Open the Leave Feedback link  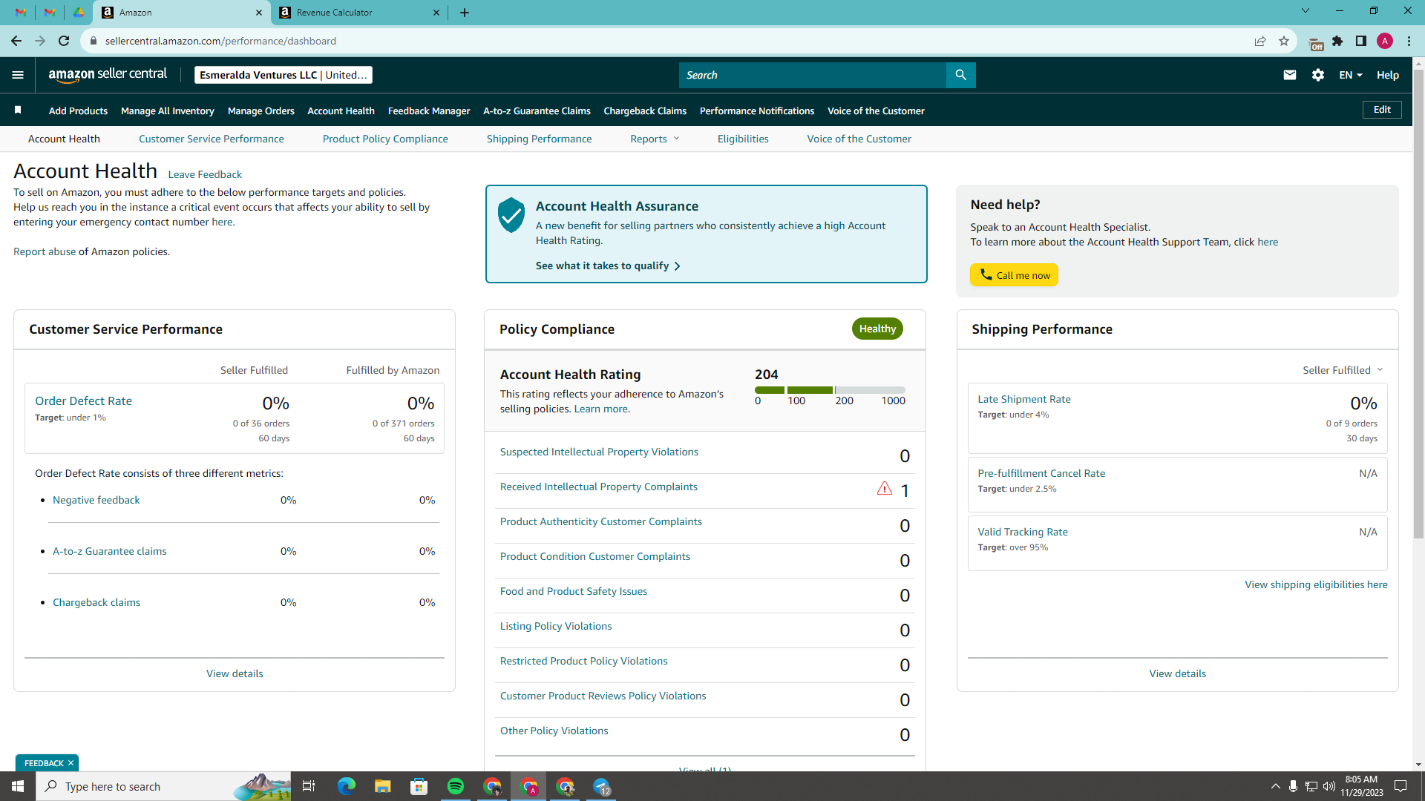click(205, 174)
